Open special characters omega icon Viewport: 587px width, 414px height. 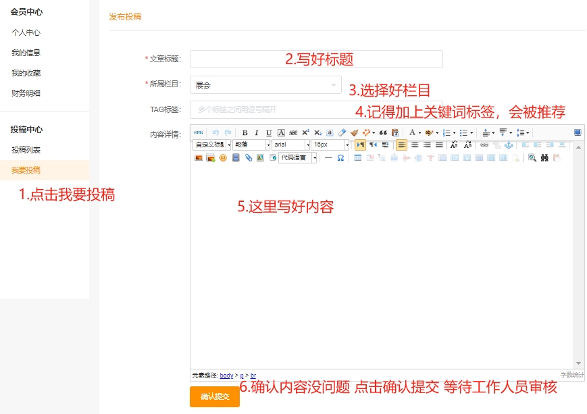(x=340, y=158)
